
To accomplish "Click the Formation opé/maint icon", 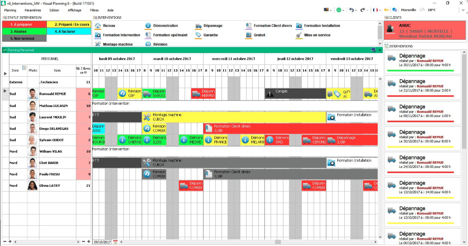I will point(148,35).
